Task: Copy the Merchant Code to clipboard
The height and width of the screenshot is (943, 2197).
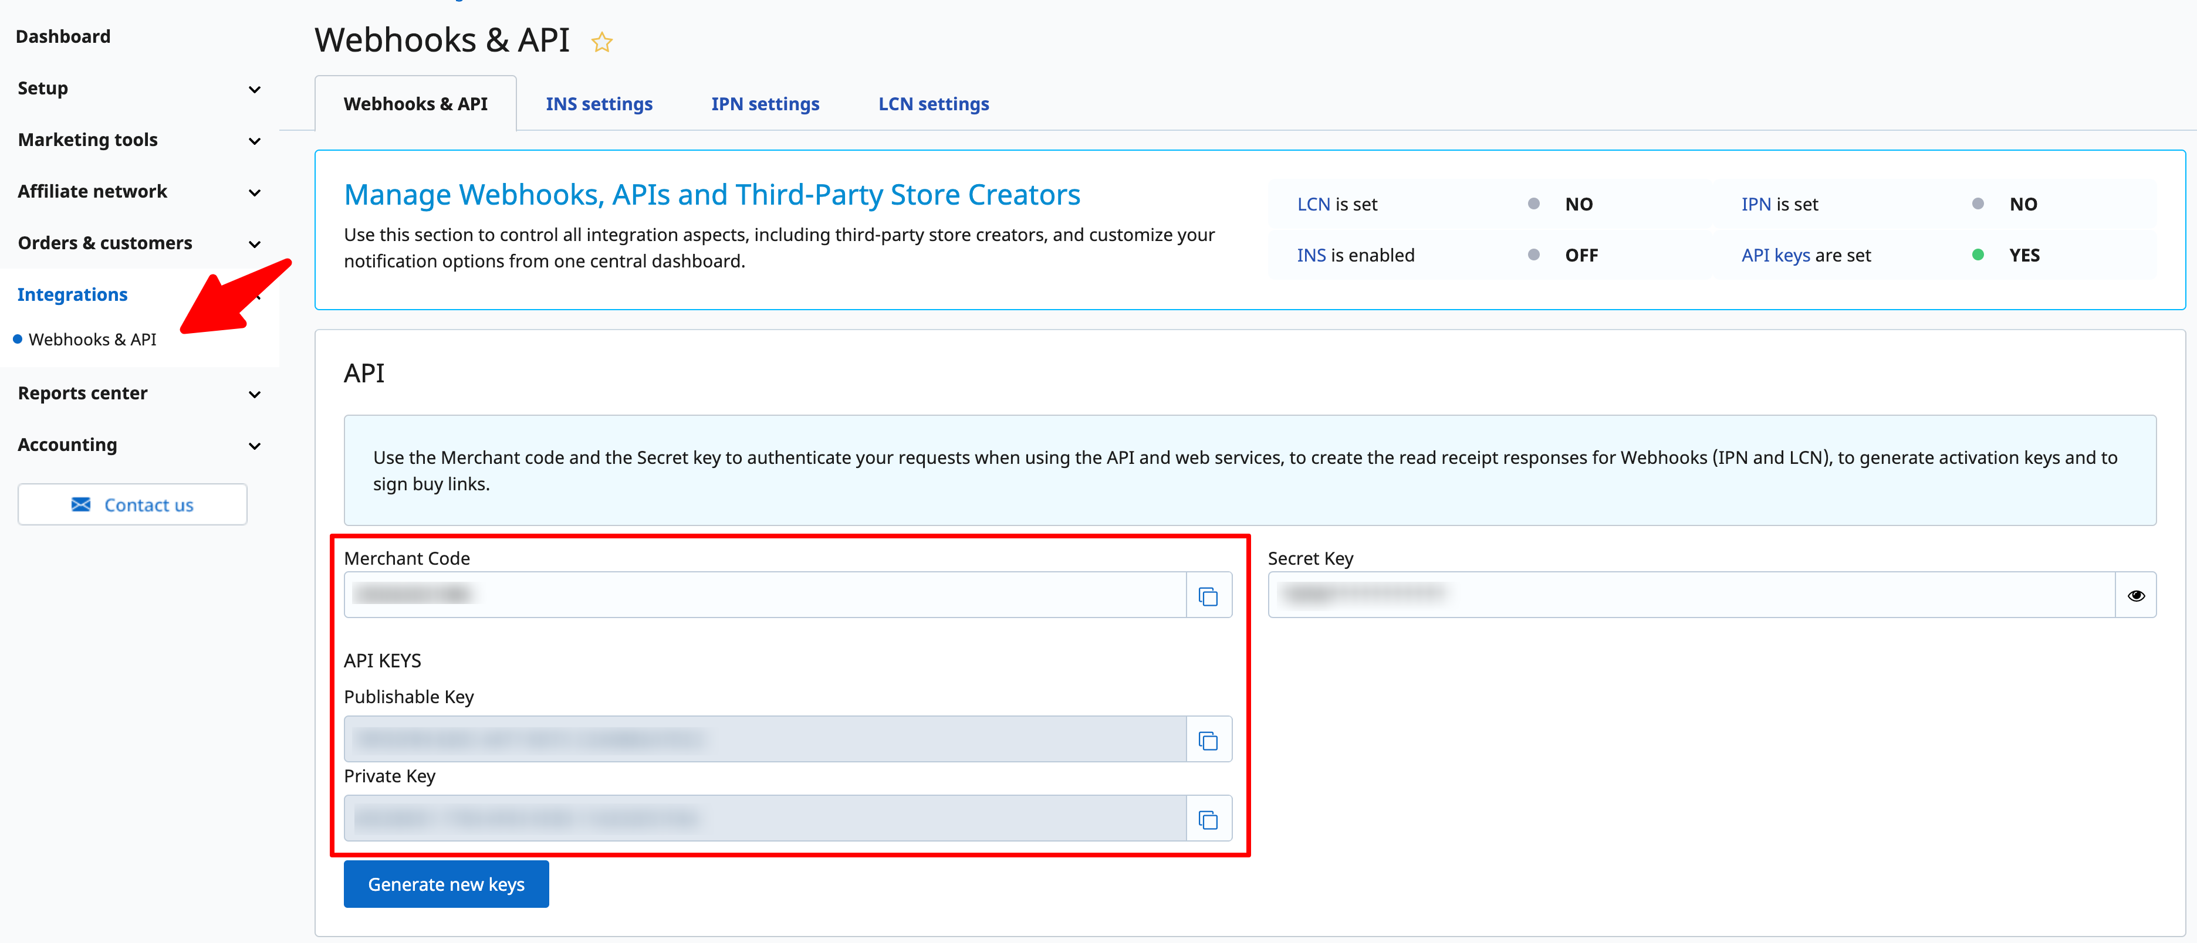Action: (x=1208, y=596)
